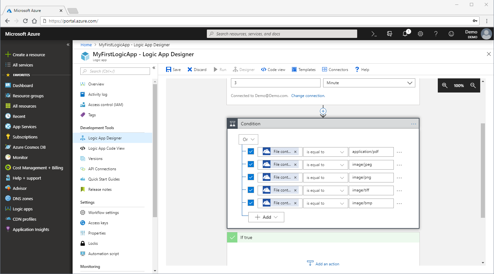
Task: Zoom in on the designer canvas
Action: [x=445, y=85]
